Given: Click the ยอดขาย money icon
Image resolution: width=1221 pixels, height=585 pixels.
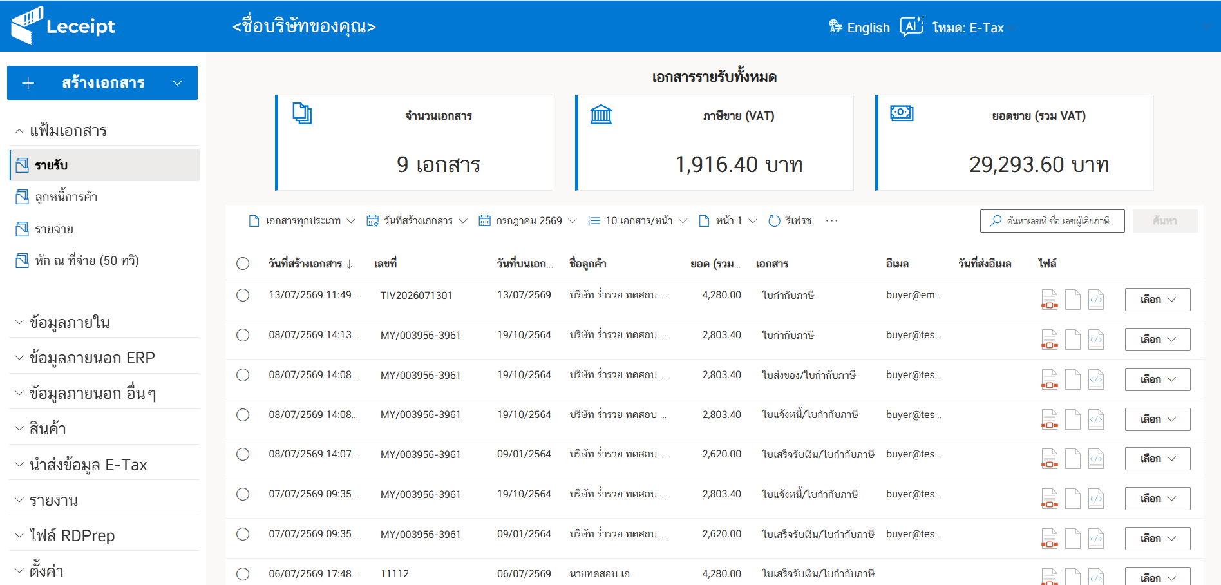Looking at the screenshot, I should [x=902, y=113].
